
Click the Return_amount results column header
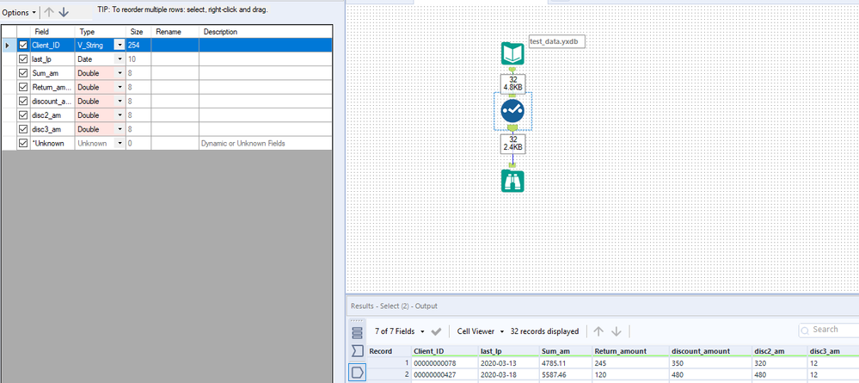(x=630, y=351)
